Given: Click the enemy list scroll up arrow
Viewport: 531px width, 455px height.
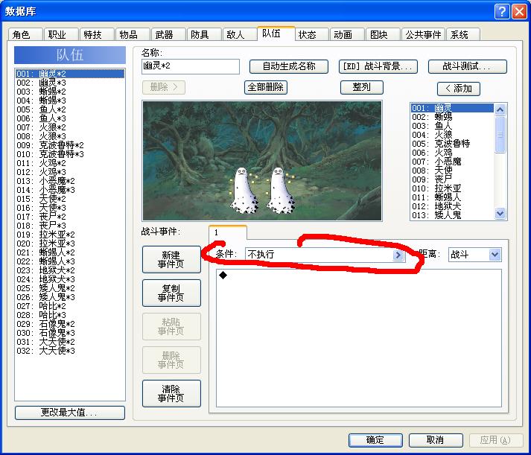Looking at the screenshot, I should [500, 109].
